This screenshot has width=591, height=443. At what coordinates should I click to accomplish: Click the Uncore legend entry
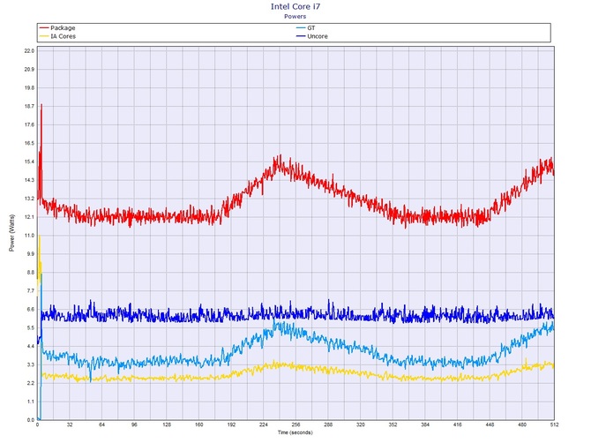(x=312, y=36)
